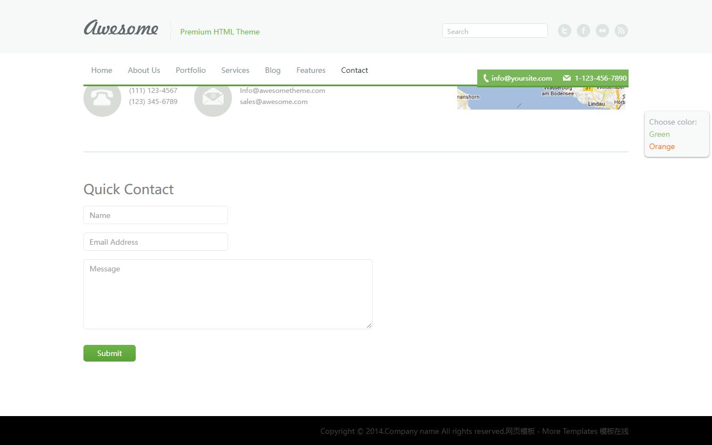Open the Portfolio menu item

pyautogui.click(x=191, y=70)
